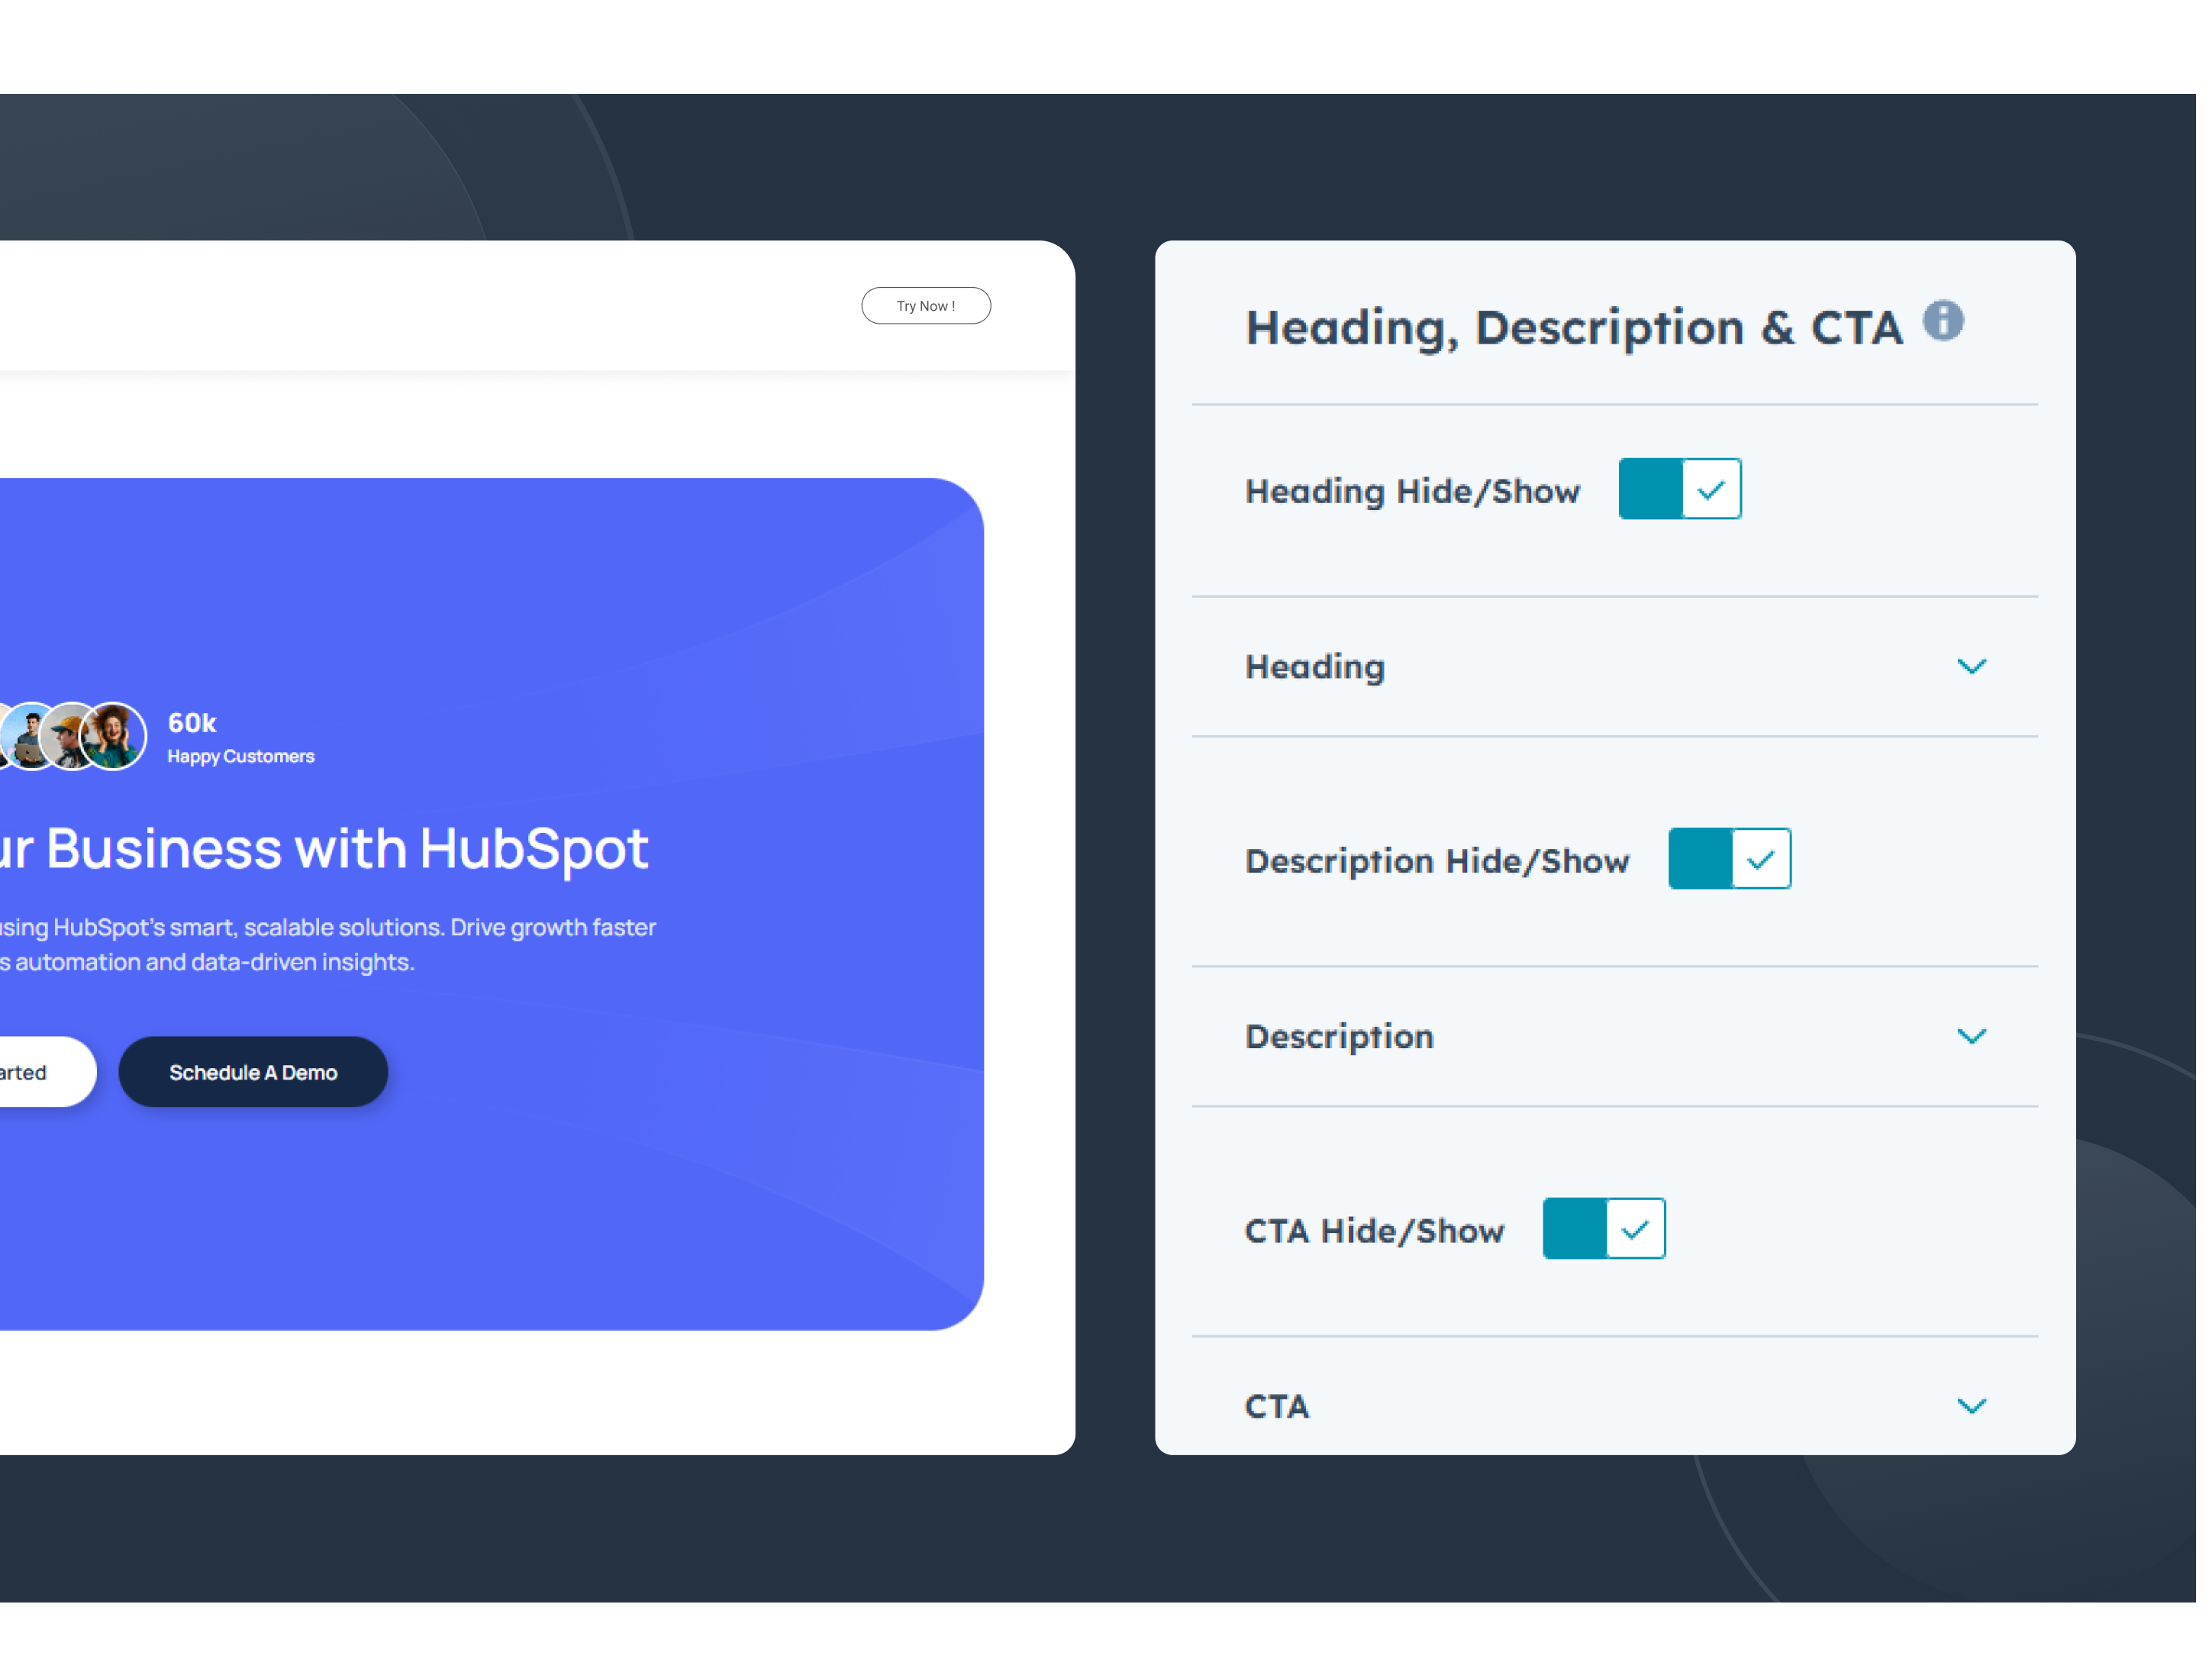Screen dimensions: 2212x1659
Task: Click the chevron icon next to Heading
Action: 1972,666
